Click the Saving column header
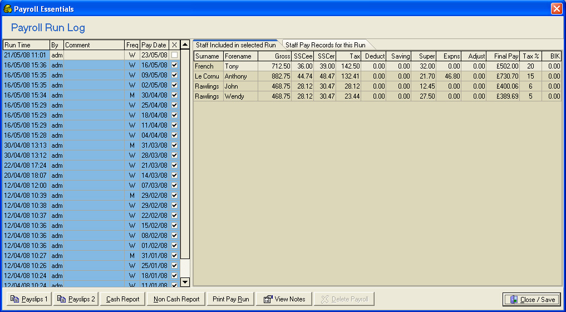566x312 pixels. 398,56
